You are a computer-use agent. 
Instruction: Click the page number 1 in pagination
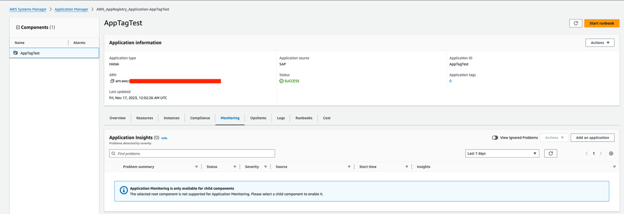coord(594,153)
